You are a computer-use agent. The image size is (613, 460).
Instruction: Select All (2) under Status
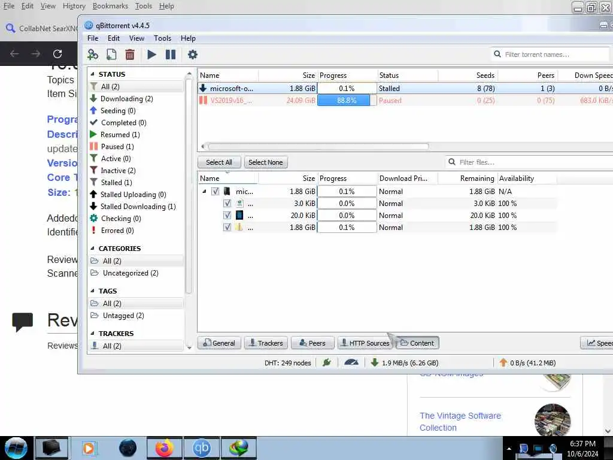(136, 86)
